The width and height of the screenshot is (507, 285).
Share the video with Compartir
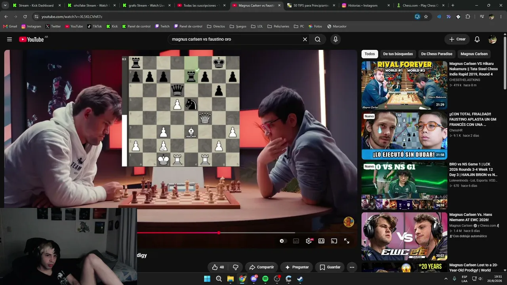pos(261,267)
